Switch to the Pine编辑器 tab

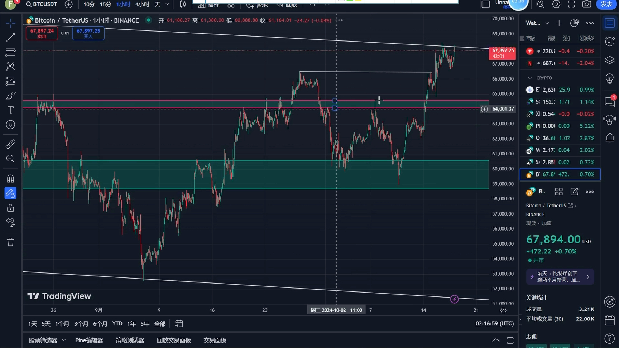[x=89, y=340]
